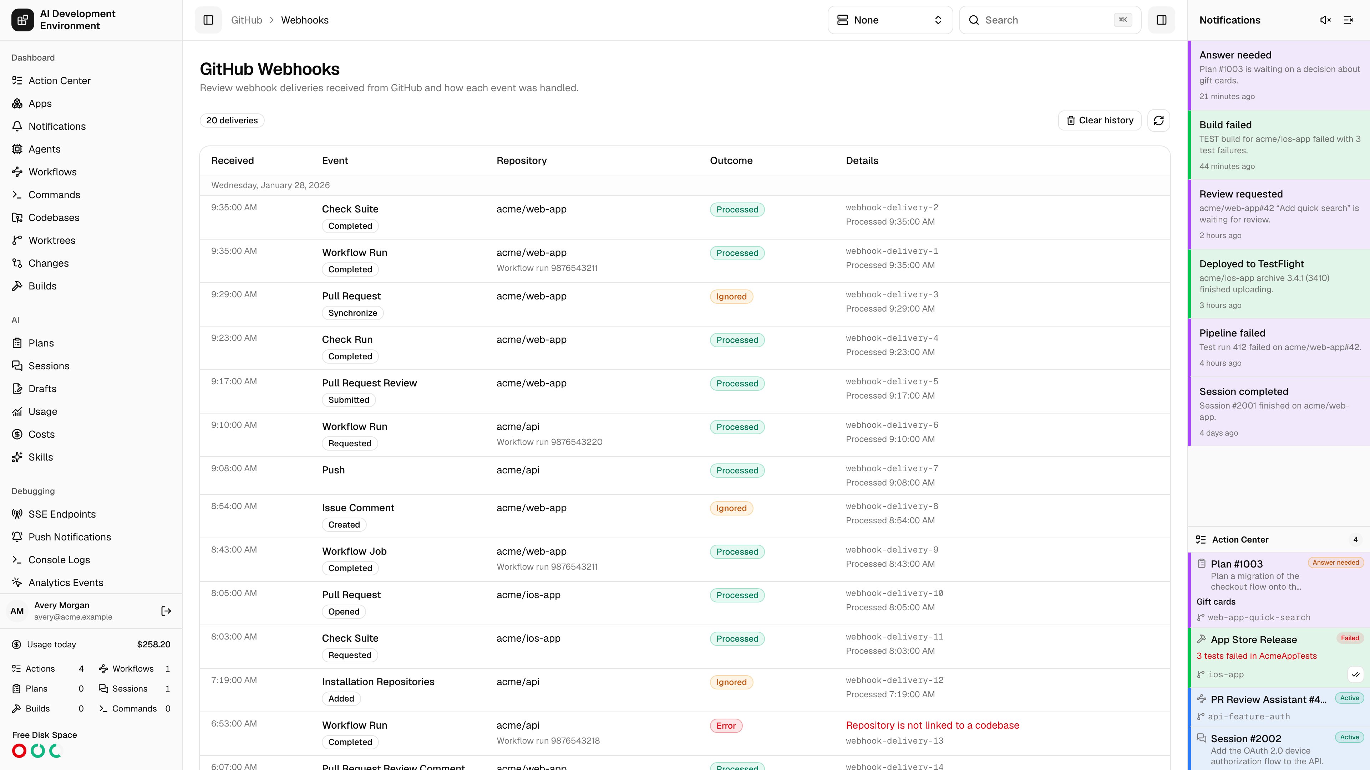The width and height of the screenshot is (1370, 770).
Task: Click the Push Notifications bell icon
Action: (x=17, y=537)
